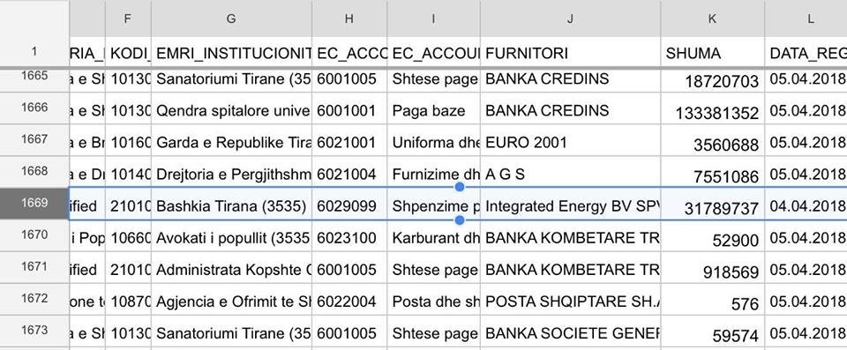Select the POSTA SHQIPTARE cell
This screenshot has width=847, height=350.
point(571,302)
